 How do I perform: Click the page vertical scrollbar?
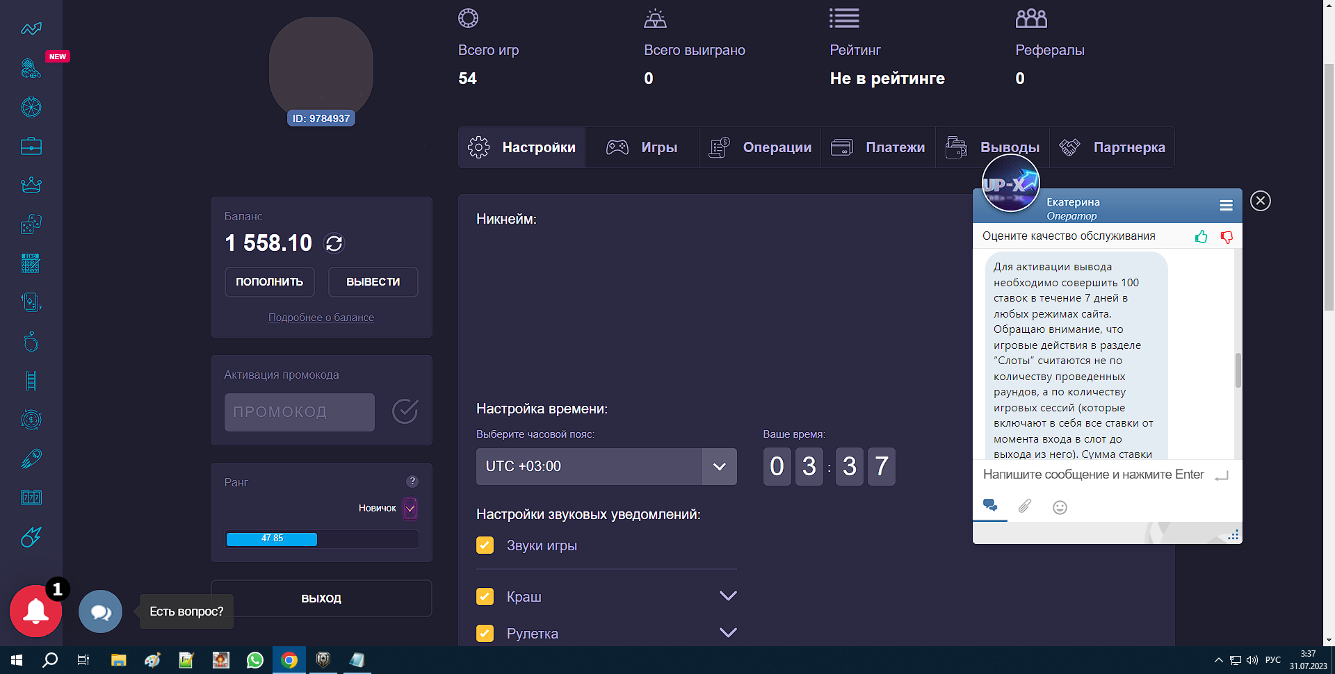(1329, 188)
